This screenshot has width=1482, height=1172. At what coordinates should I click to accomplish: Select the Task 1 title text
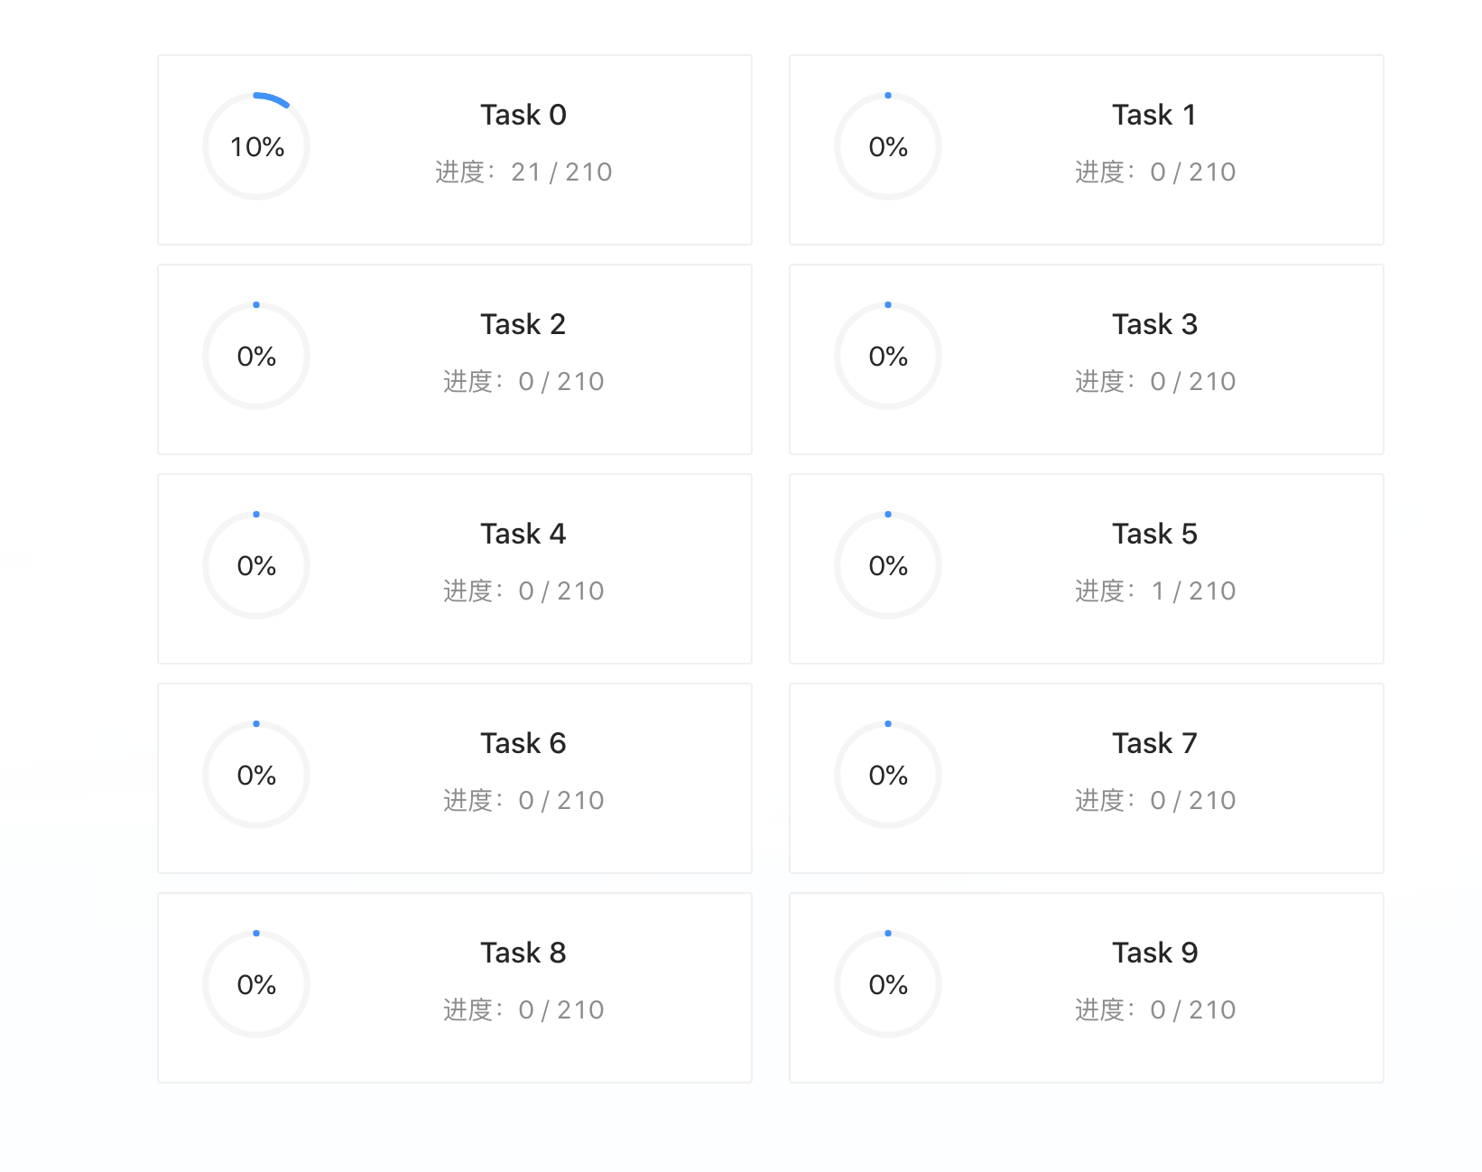[x=1154, y=115]
